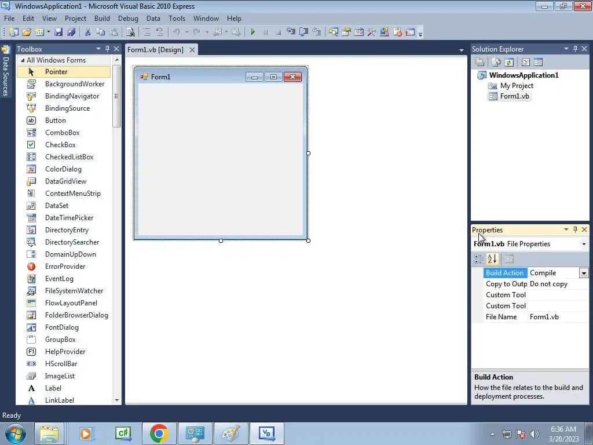The width and height of the screenshot is (593, 445).
Task: Open Chrome from the taskbar
Action: (x=159, y=433)
